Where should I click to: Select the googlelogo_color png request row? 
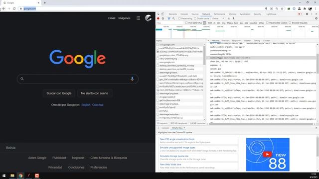click(x=180, y=55)
